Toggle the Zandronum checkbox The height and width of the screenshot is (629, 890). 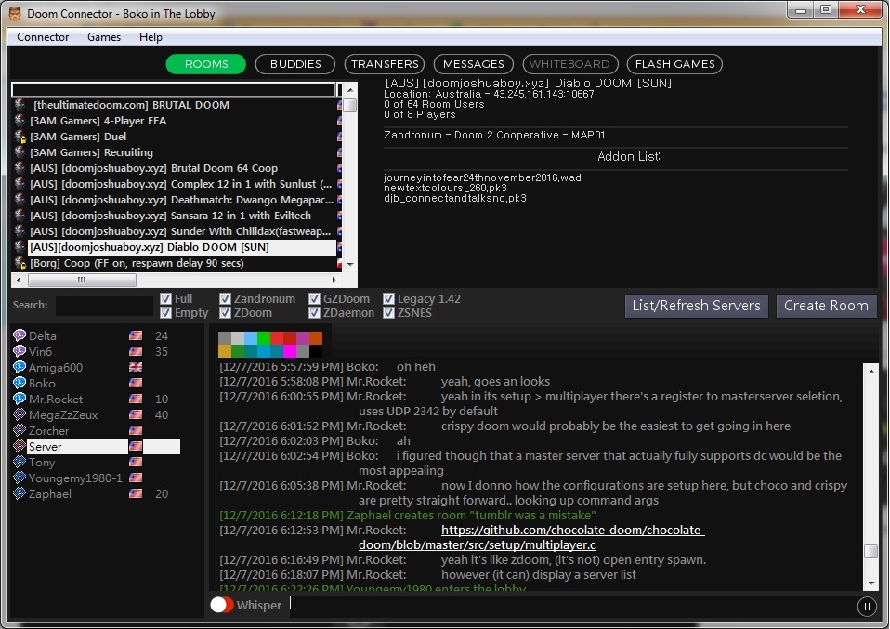coord(226,298)
